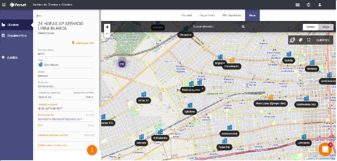Click the Visitas por GPS link

[x=83, y=43]
